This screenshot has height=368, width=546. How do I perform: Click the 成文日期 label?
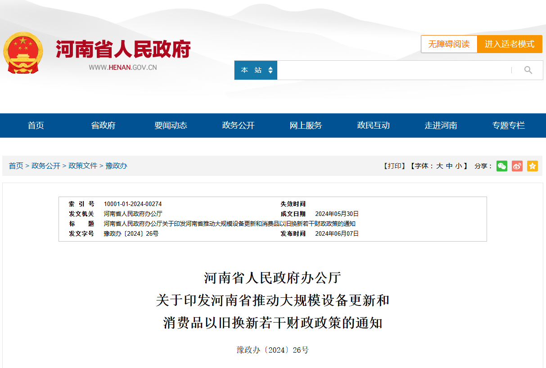(293, 214)
